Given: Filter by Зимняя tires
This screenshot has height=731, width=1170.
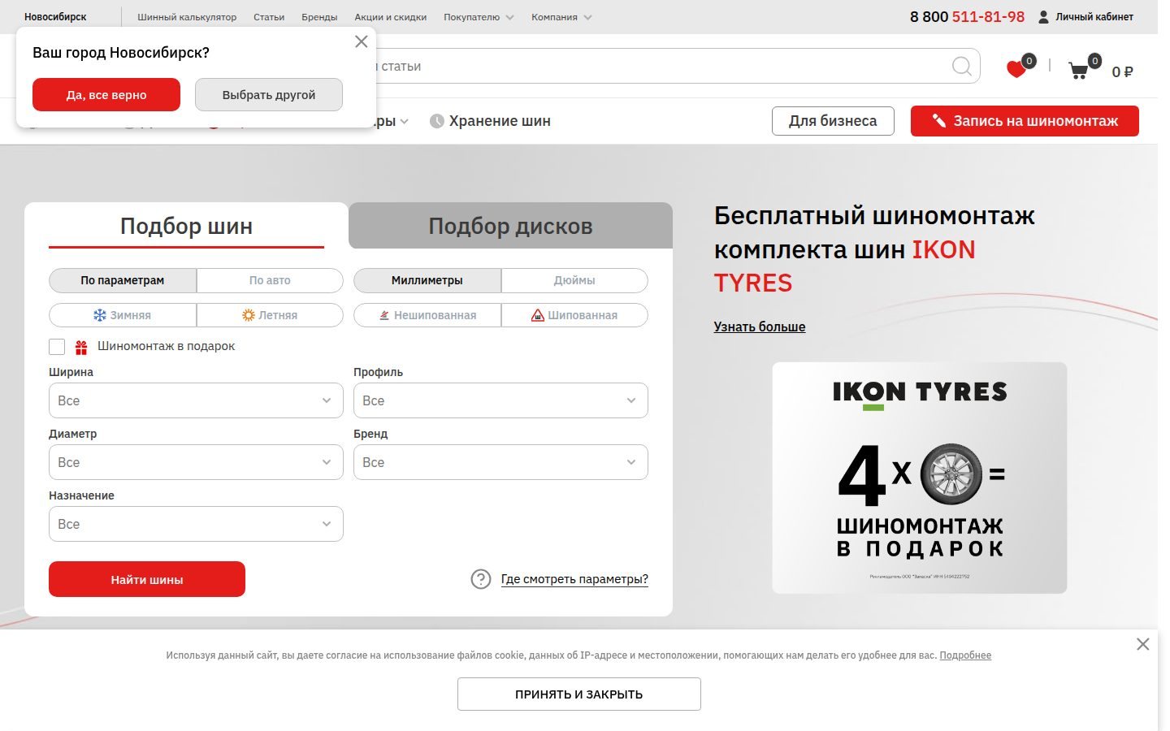Looking at the screenshot, I should (123, 315).
